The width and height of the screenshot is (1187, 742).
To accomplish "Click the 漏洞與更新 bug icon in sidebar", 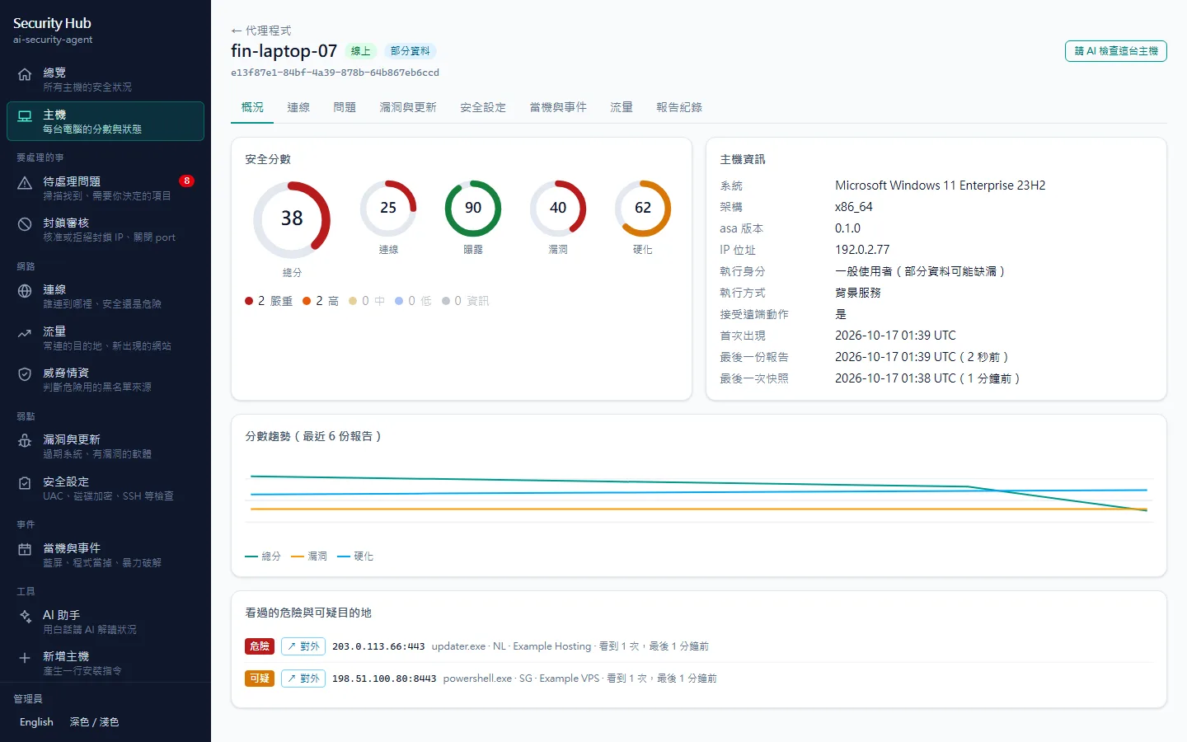I will tap(25, 441).
